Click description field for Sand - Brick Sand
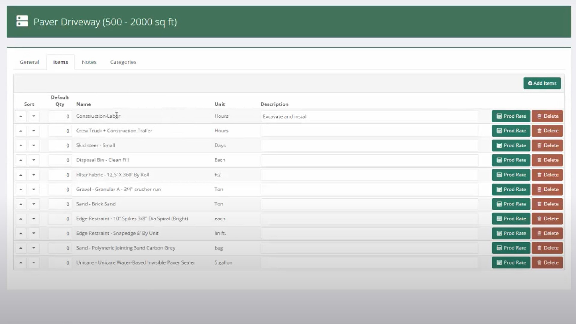This screenshot has width=576, height=324. (369, 204)
